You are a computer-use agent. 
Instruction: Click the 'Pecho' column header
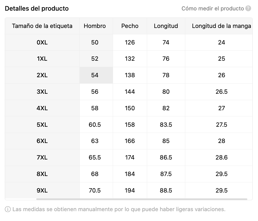pos(130,26)
